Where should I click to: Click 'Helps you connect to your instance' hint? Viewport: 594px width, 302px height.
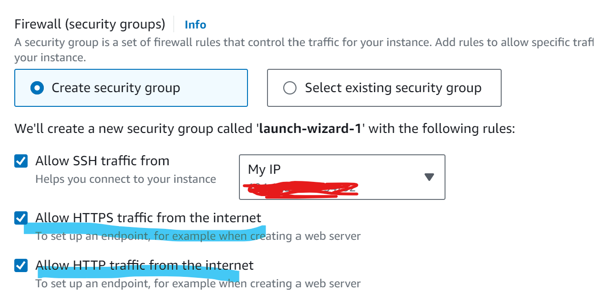[x=126, y=179]
